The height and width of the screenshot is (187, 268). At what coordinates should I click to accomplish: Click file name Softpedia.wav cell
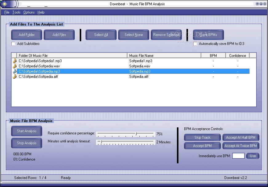140,66
